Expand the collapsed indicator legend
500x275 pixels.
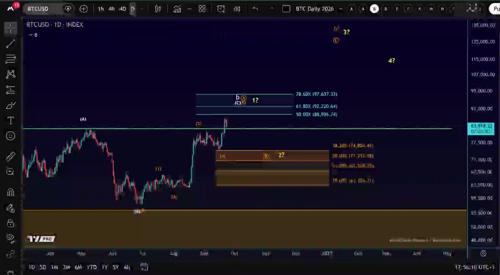pyautogui.click(x=30, y=35)
